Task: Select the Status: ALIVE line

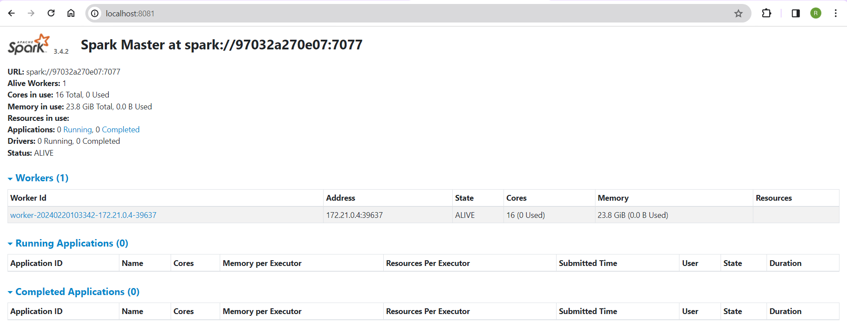Action: tap(31, 153)
